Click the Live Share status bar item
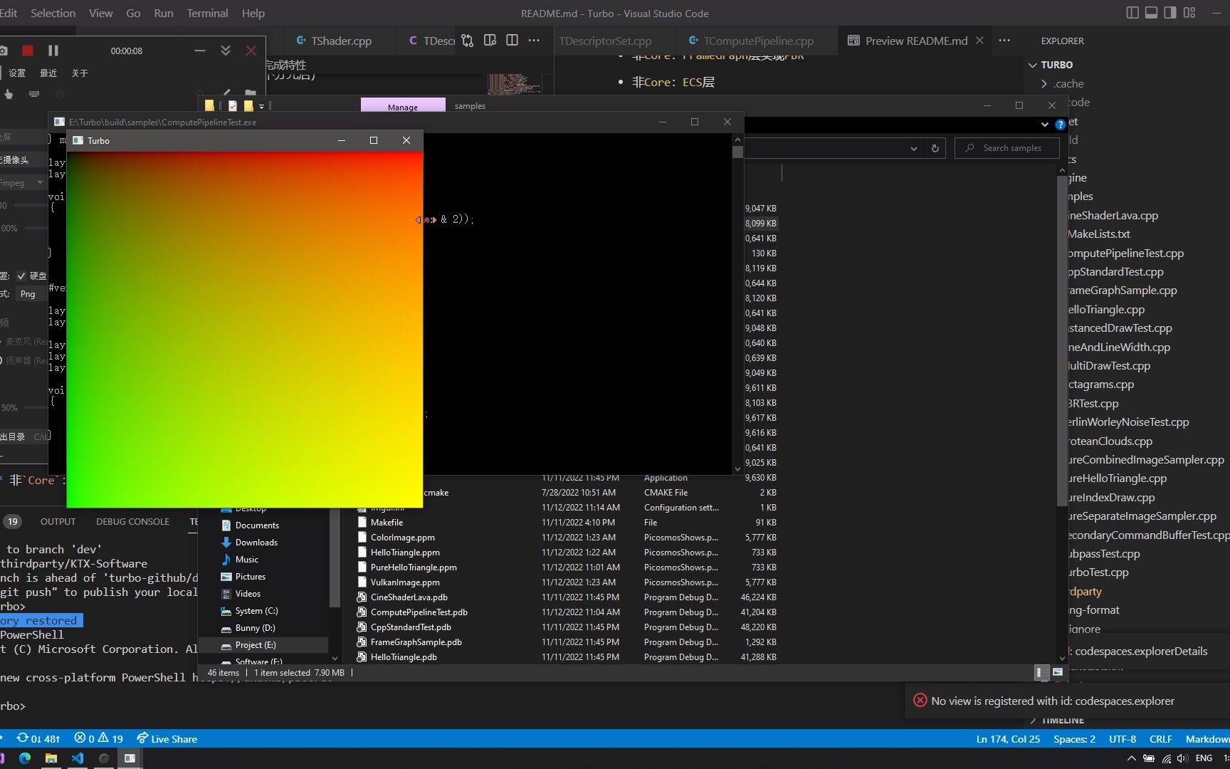 [x=167, y=739]
